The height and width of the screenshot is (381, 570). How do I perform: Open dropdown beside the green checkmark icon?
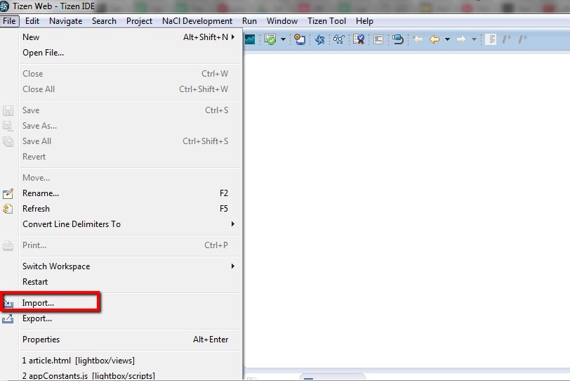(283, 39)
